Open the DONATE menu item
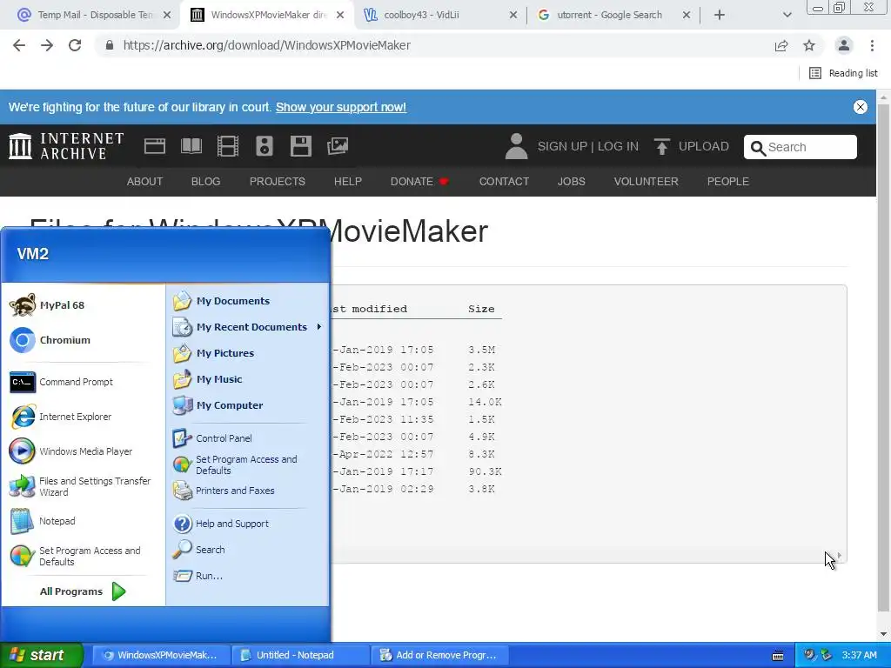The image size is (891, 668). pyautogui.click(x=419, y=182)
